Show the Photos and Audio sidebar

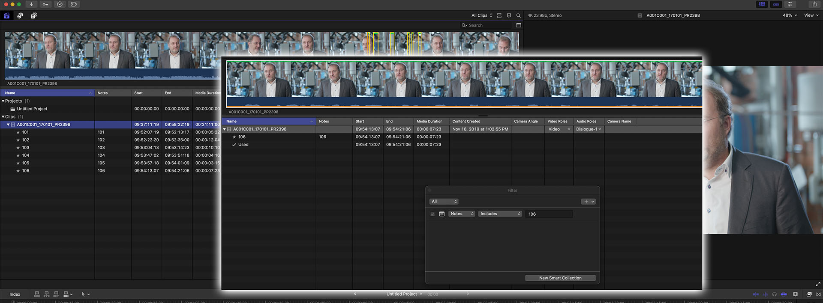coord(20,15)
